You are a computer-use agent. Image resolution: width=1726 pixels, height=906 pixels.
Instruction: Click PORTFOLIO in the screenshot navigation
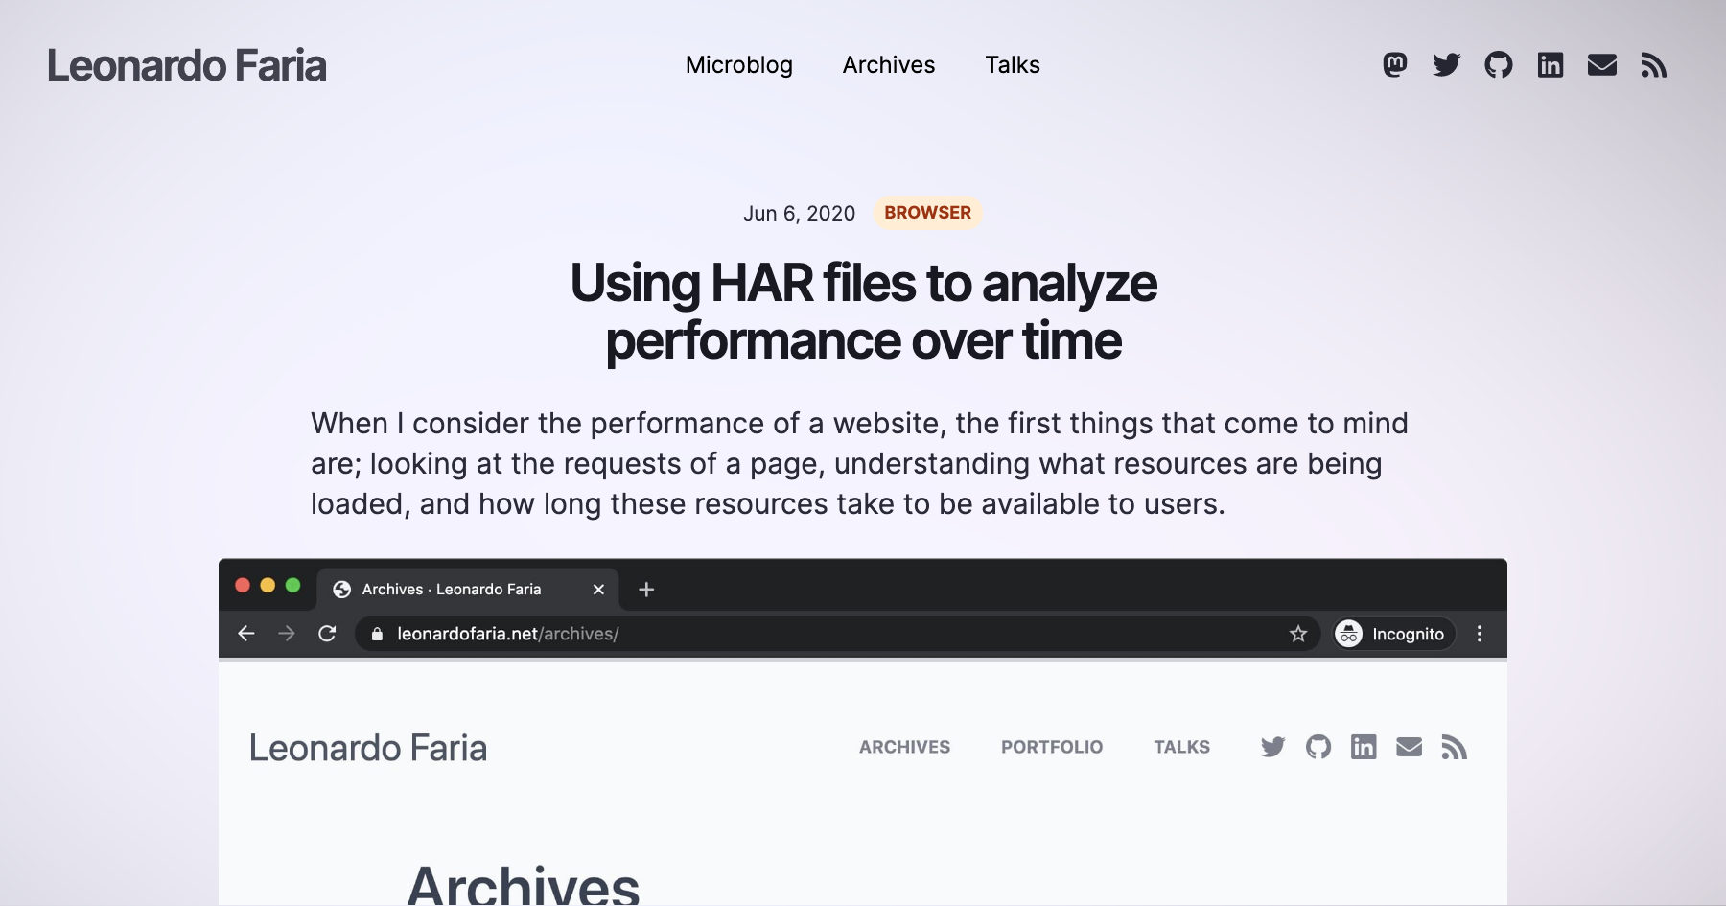(1052, 747)
